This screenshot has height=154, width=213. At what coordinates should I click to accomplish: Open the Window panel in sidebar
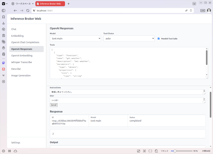coord(3,48)
